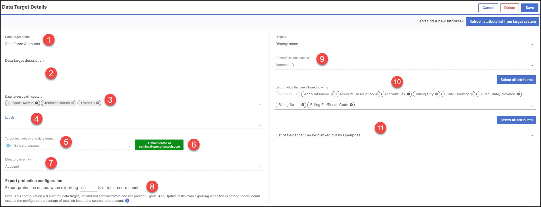Remove Billing State/Province field chip
The height and width of the screenshot is (207, 541).
[x=518, y=94]
